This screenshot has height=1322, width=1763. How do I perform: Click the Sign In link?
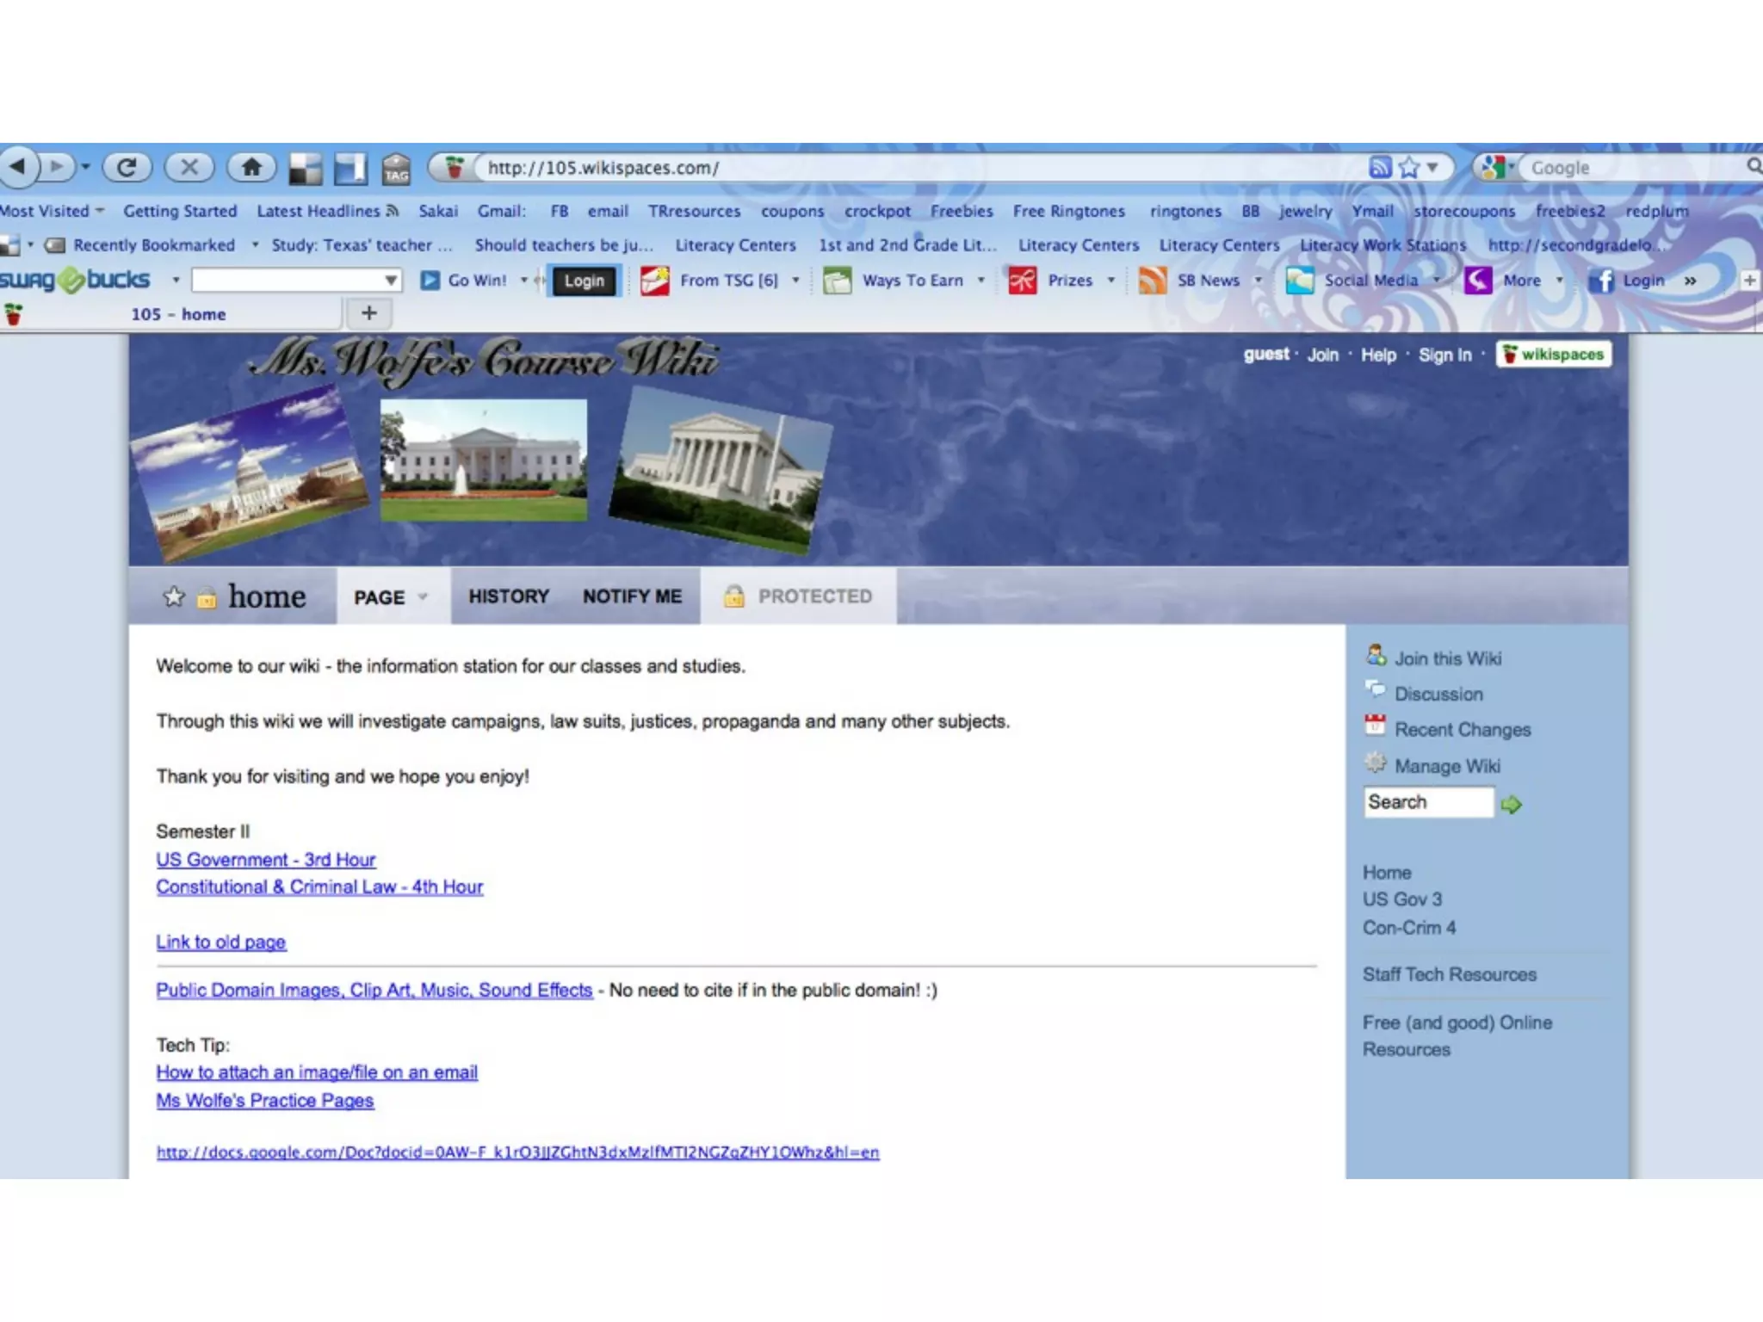[1444, 355]
